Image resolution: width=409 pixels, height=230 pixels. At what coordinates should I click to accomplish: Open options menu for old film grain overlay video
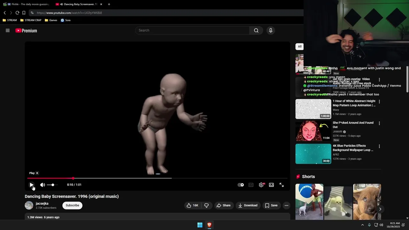[x=379, y=80]
